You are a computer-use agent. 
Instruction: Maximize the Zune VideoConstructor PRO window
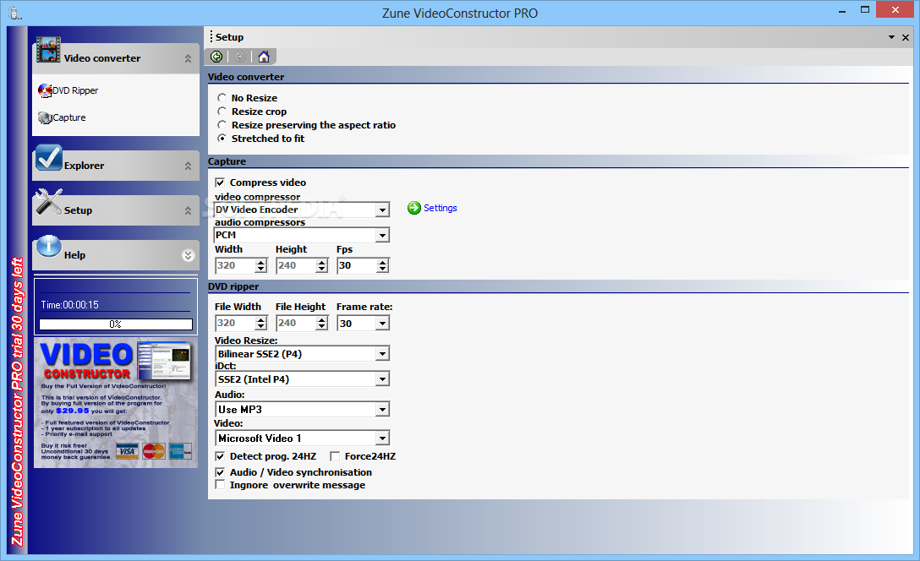click(x=865, y=10)
